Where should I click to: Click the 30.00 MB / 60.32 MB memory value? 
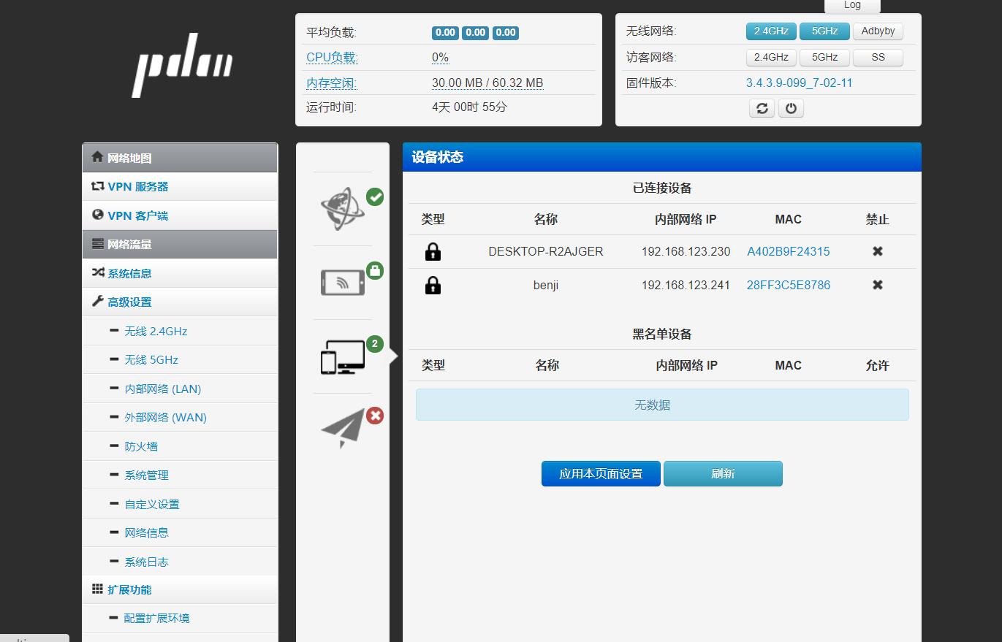click(x=487, y=83)
